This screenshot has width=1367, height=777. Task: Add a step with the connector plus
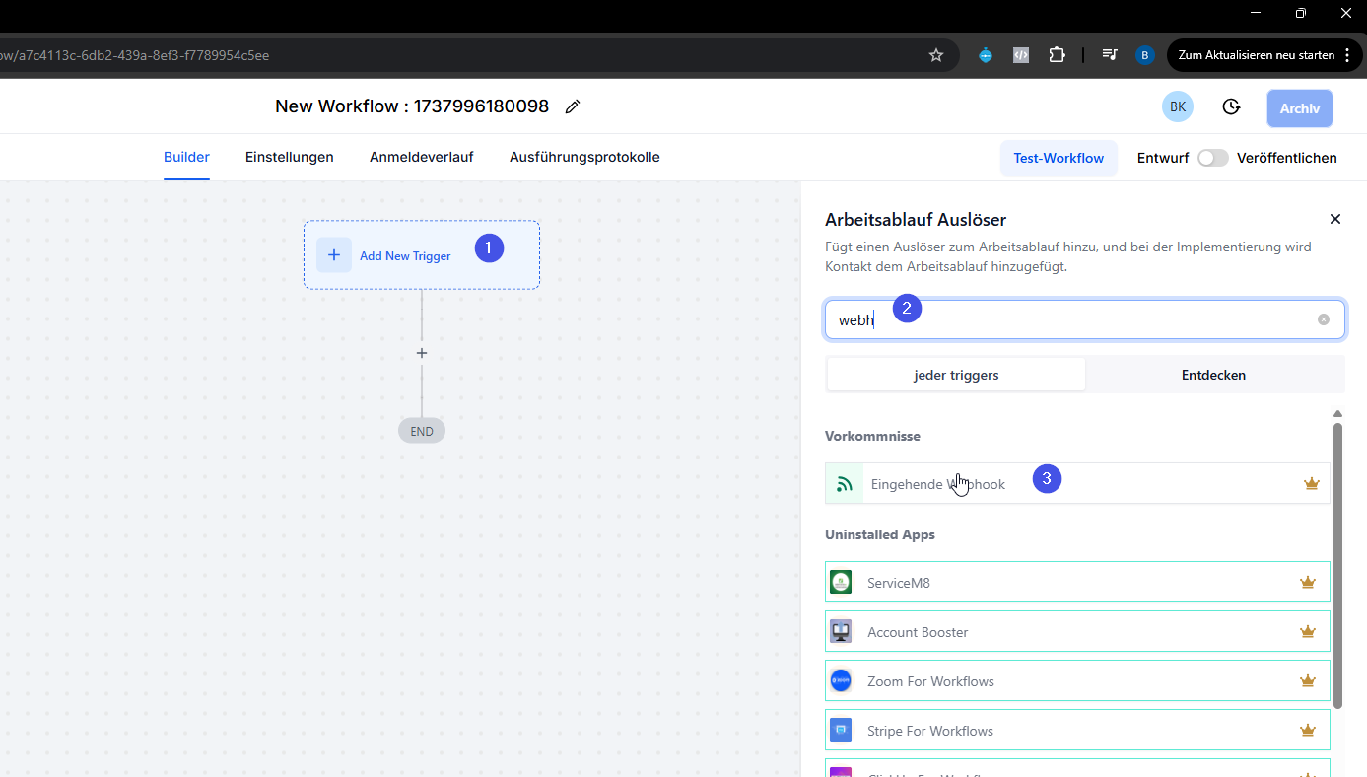coord(422,353)
